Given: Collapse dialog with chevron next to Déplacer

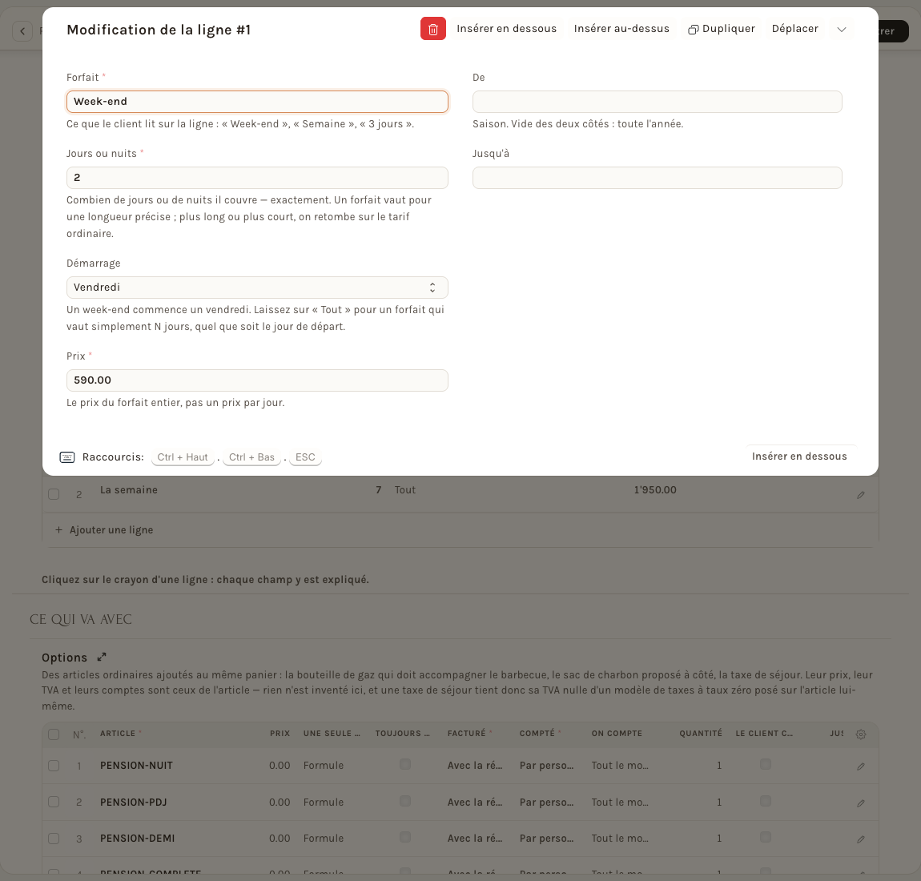Looking at the screenshot, I should [x=841, y=30].
